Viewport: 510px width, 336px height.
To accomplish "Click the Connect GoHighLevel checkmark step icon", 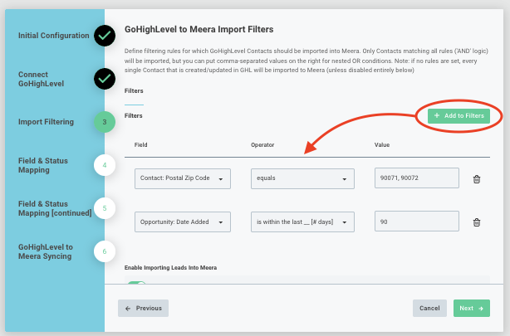I will 105,79.
